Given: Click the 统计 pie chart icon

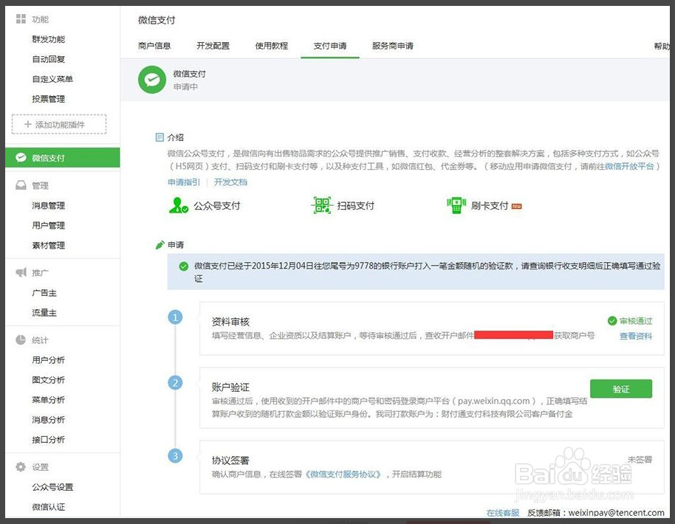Looking at the screenshot, I should click(21, 340).
